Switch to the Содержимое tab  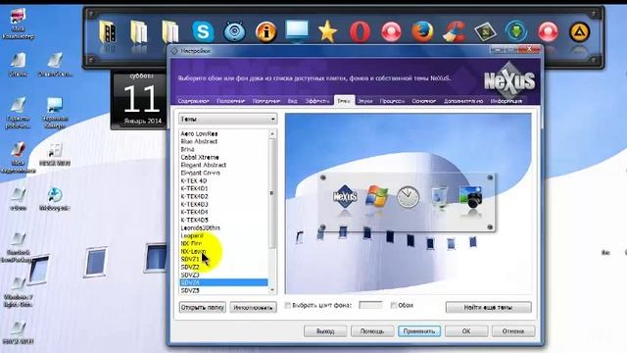[193, 101]
